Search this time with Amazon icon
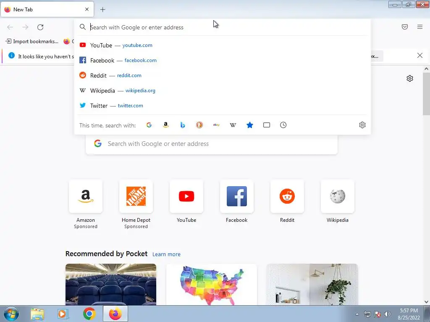This screenshot has width=430, height=322. [x=165, y=125]
